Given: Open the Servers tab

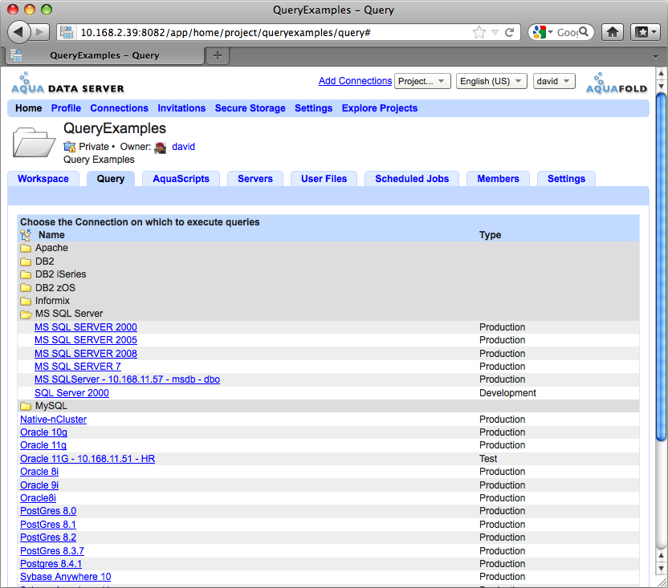Looking at the screenshot, I should [255, 179].
